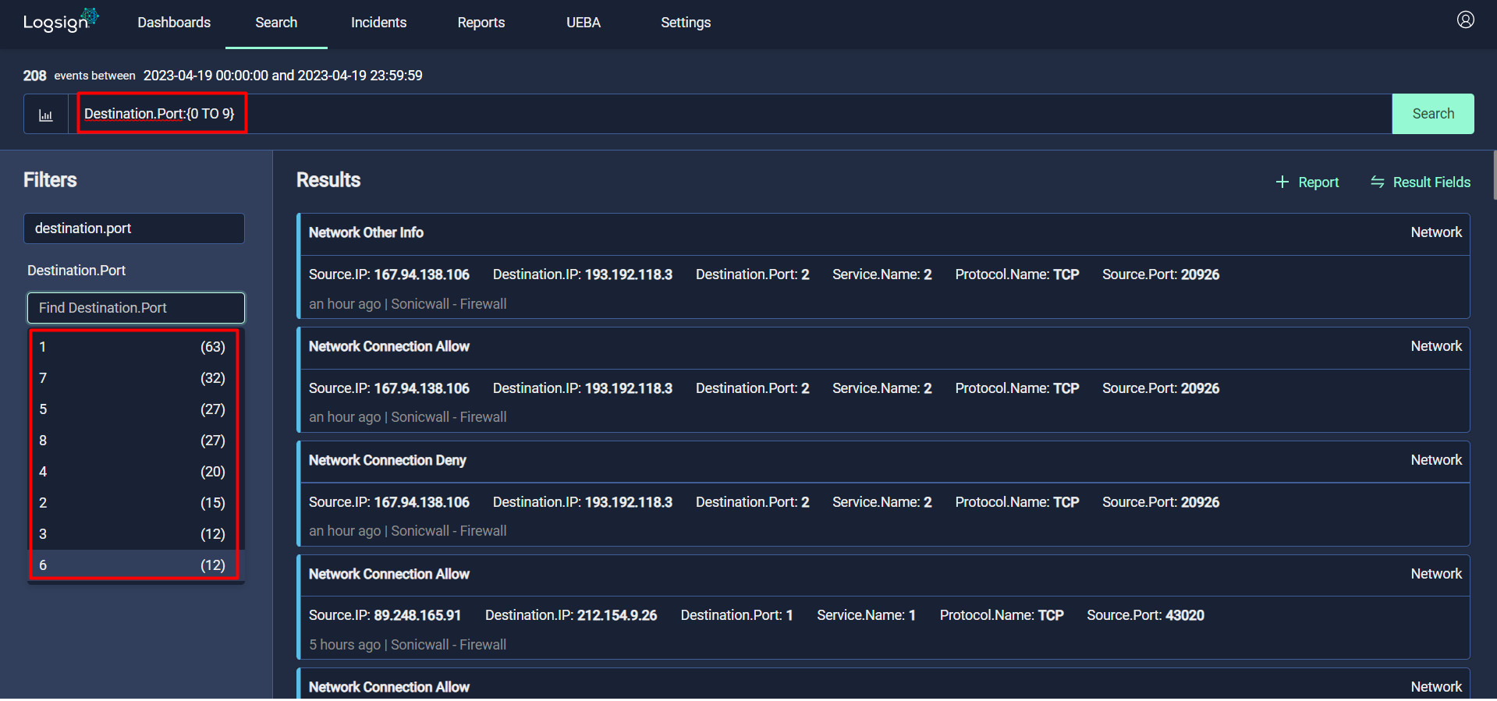The image size is (1497, 701).
Task: Click the Logsign logo
Action: pos(61,21)
